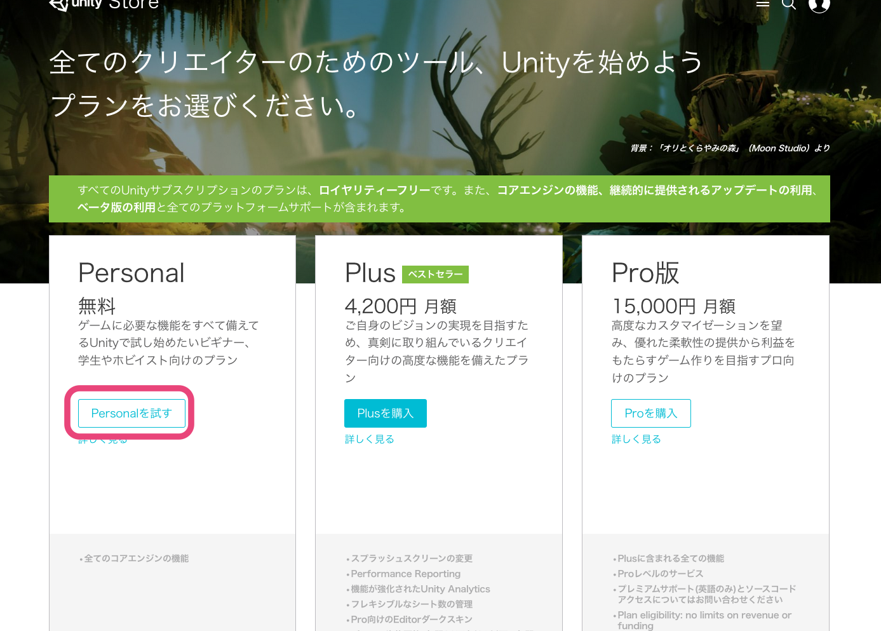881x631 pixels.
Task: Click "Performance Reporting" feature item
Action: [x=406, y=574]
